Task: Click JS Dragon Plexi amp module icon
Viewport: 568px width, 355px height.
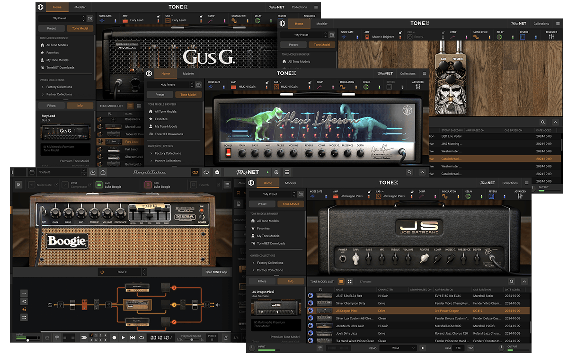Action: 337,196
